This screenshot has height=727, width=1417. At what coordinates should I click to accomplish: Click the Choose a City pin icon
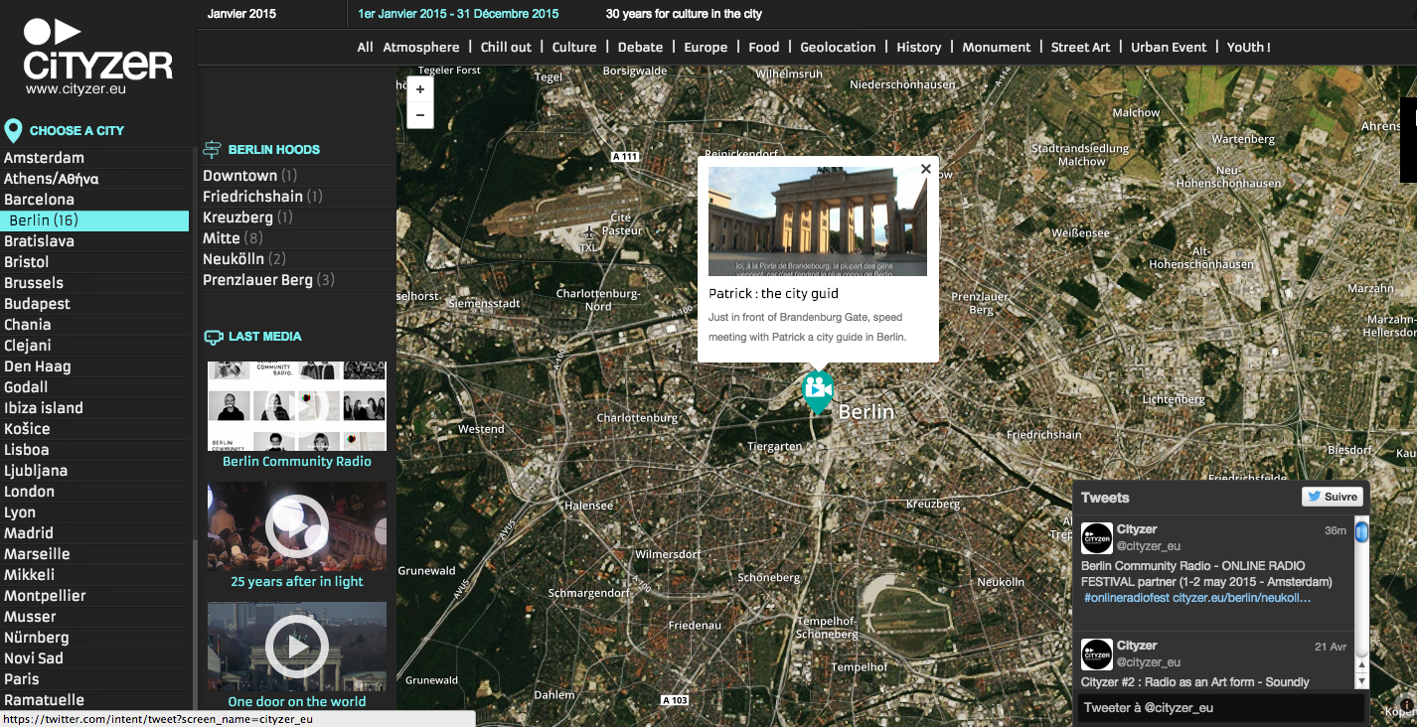tap(13, 130)
